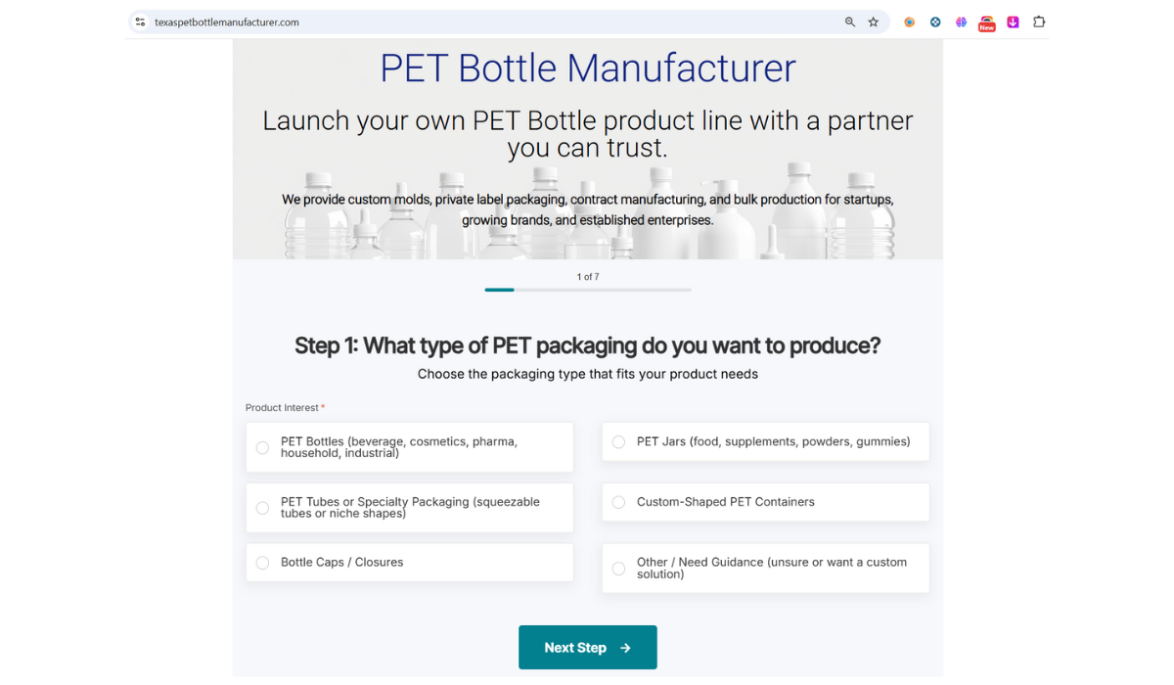Open the pink brain browser extension
The image size is (1174, 685).
coord(962,22)
